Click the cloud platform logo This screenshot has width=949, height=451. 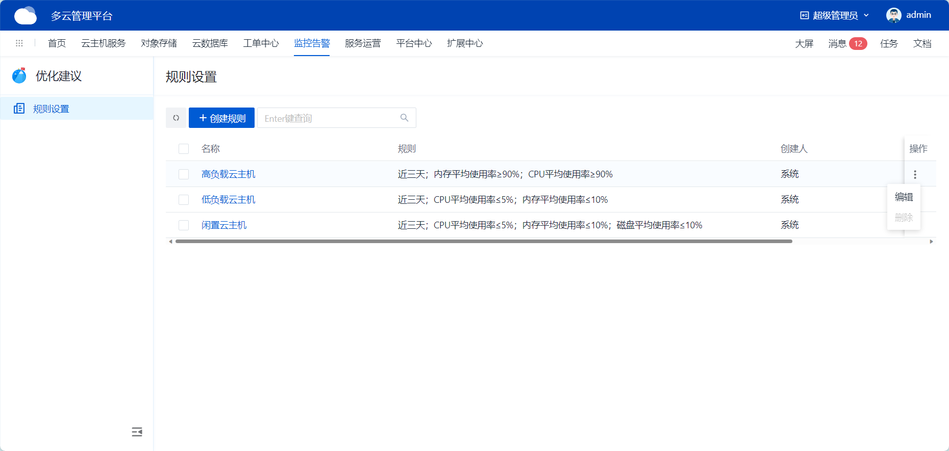(26, 16)
